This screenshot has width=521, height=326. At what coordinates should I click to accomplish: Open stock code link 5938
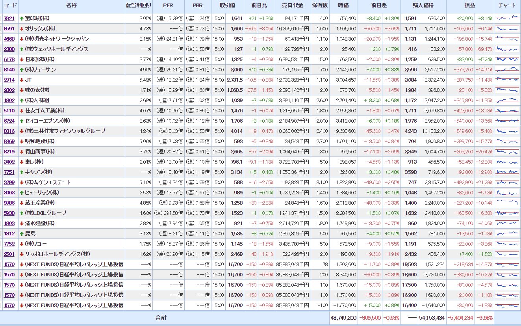[9, 213]
